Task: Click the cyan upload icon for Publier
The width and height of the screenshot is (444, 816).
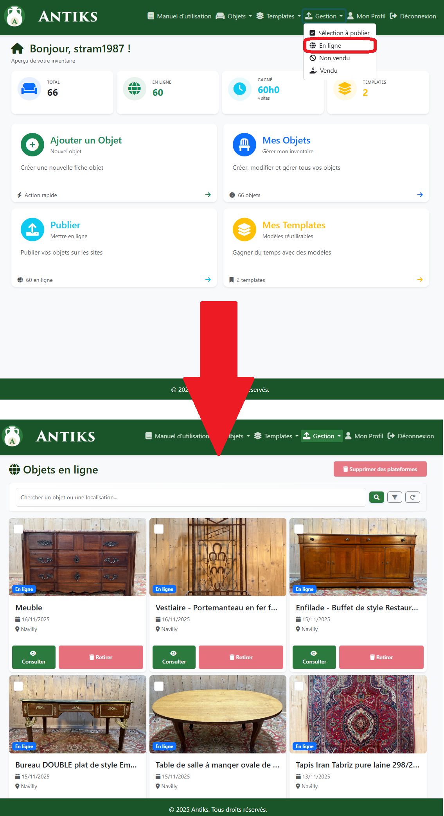Action: 32,230
